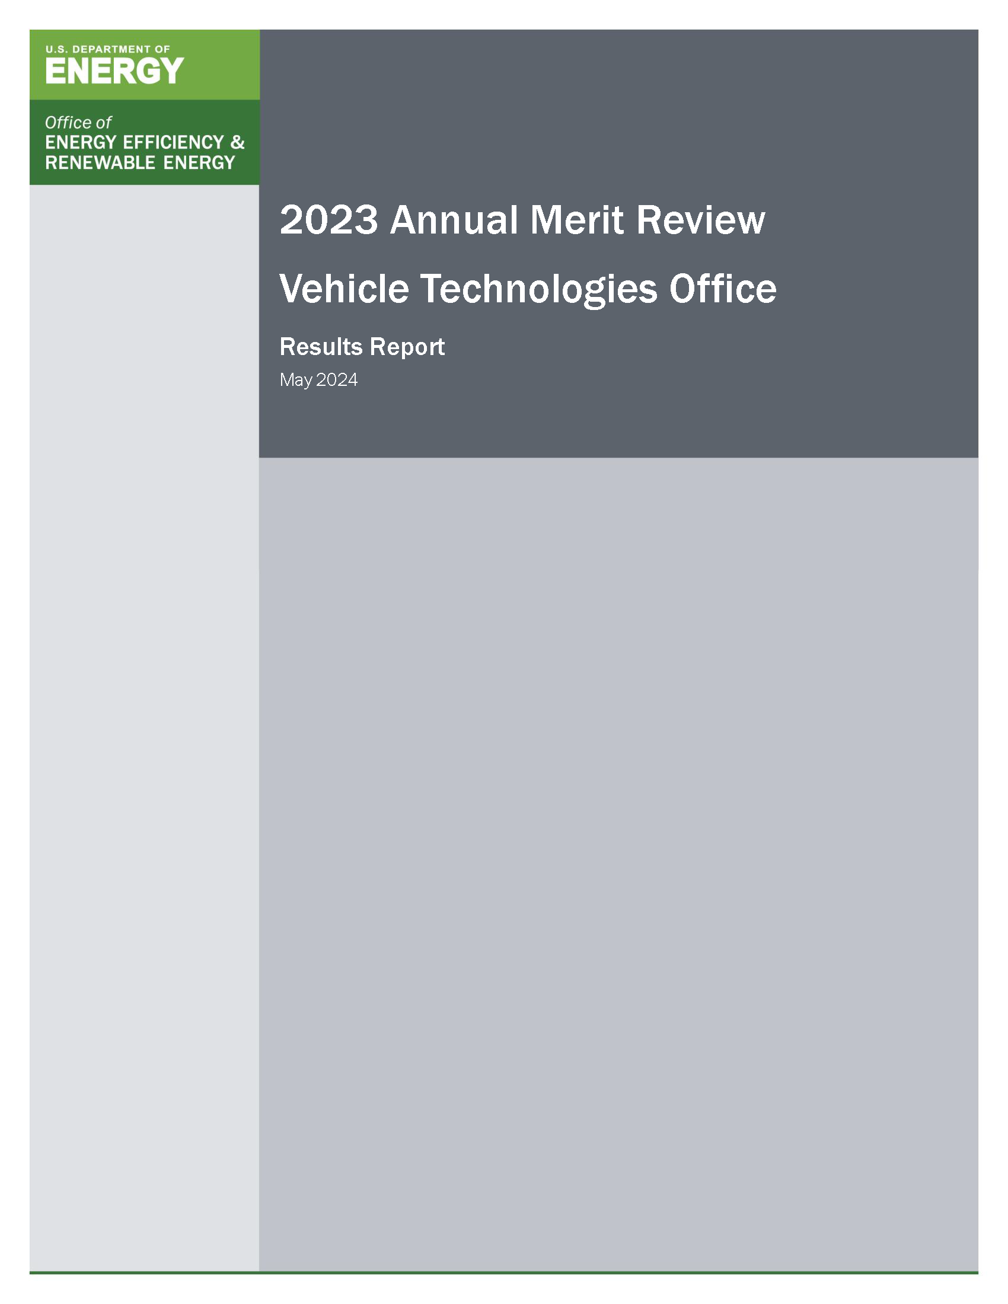Click the 'Vehicle Technologies Office' heading
Image resolution: width=1008 pixels, height=1304 pixels.
coord(528,290)
